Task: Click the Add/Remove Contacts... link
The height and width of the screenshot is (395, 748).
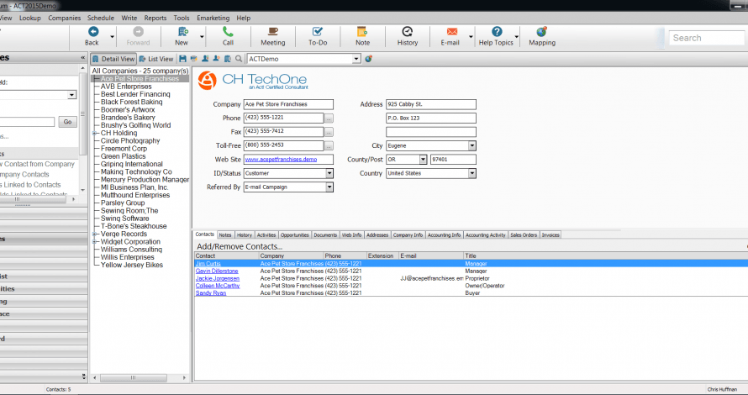Action: 240,246
